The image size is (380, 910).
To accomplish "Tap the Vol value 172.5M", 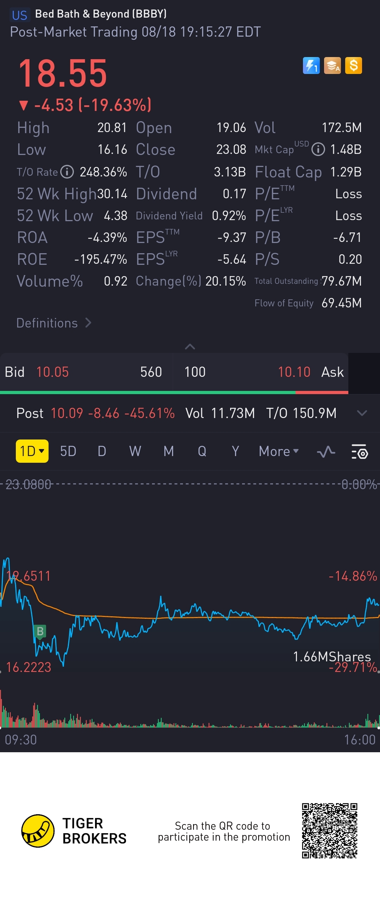I will coord(342,127).
